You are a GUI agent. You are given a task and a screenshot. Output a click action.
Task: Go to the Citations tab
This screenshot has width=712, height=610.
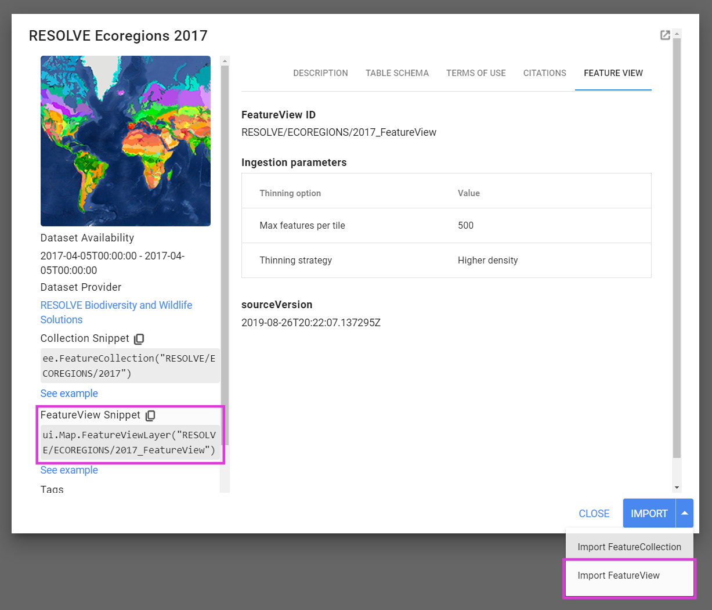544,73
